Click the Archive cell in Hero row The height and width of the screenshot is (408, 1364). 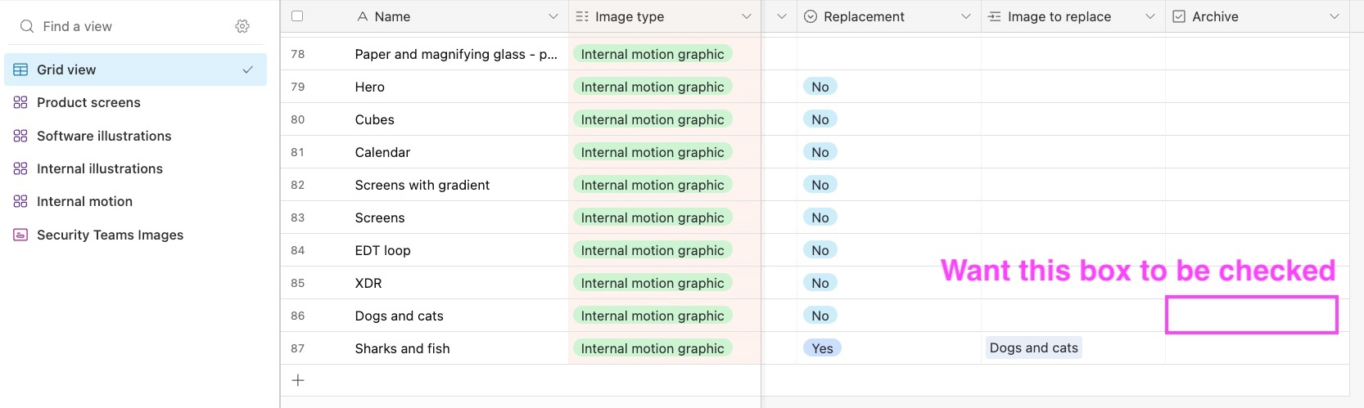(x=1257, y=87)
